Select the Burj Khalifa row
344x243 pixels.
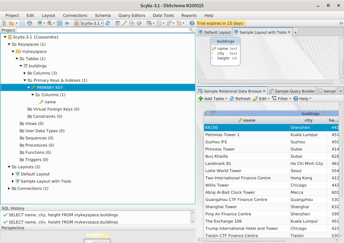(x=271, y=156)
